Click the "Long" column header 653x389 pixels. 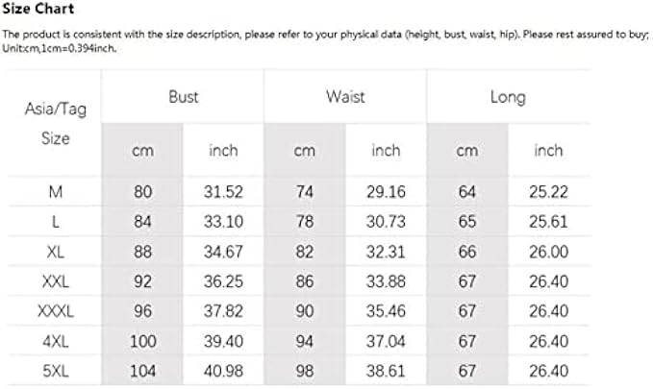tap(507, 97)
